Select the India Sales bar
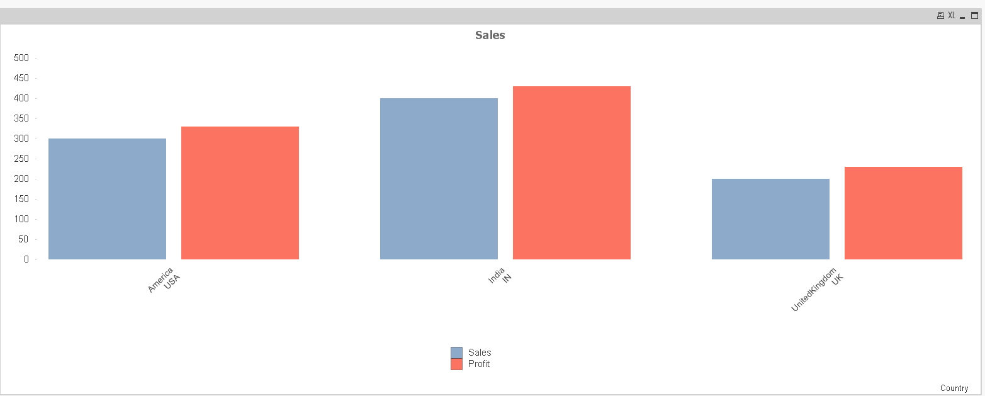The width and height of the screenshot is (985, 396). 439,179
